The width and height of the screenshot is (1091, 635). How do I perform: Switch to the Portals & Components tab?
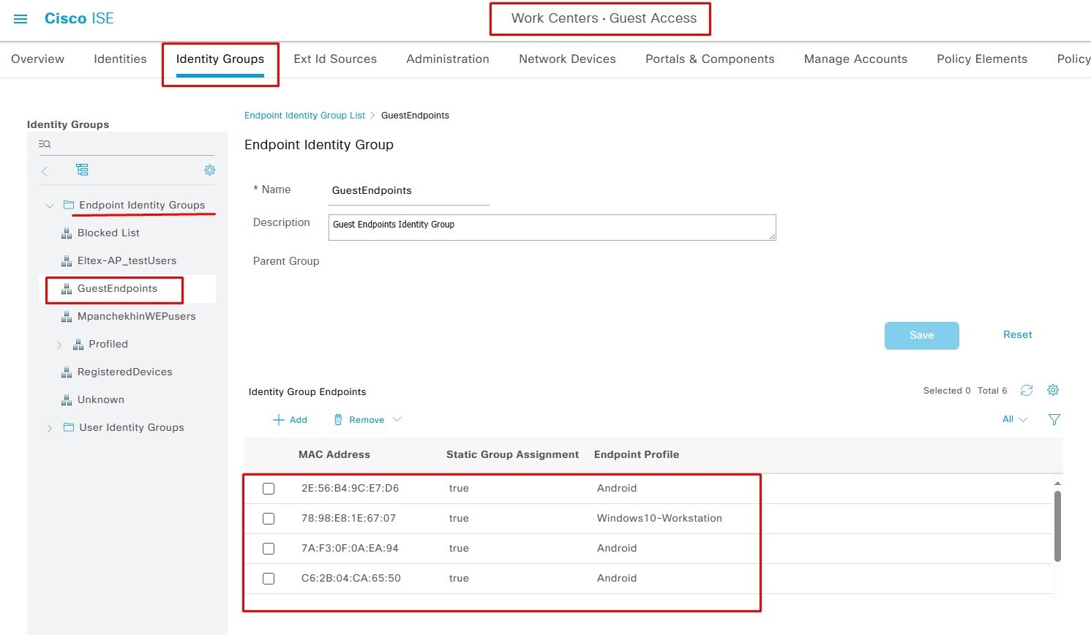(709, 59)
